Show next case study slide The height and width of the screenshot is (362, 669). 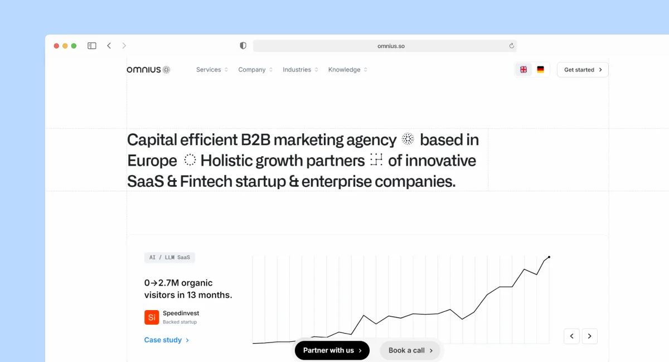(x=590, y=336)
